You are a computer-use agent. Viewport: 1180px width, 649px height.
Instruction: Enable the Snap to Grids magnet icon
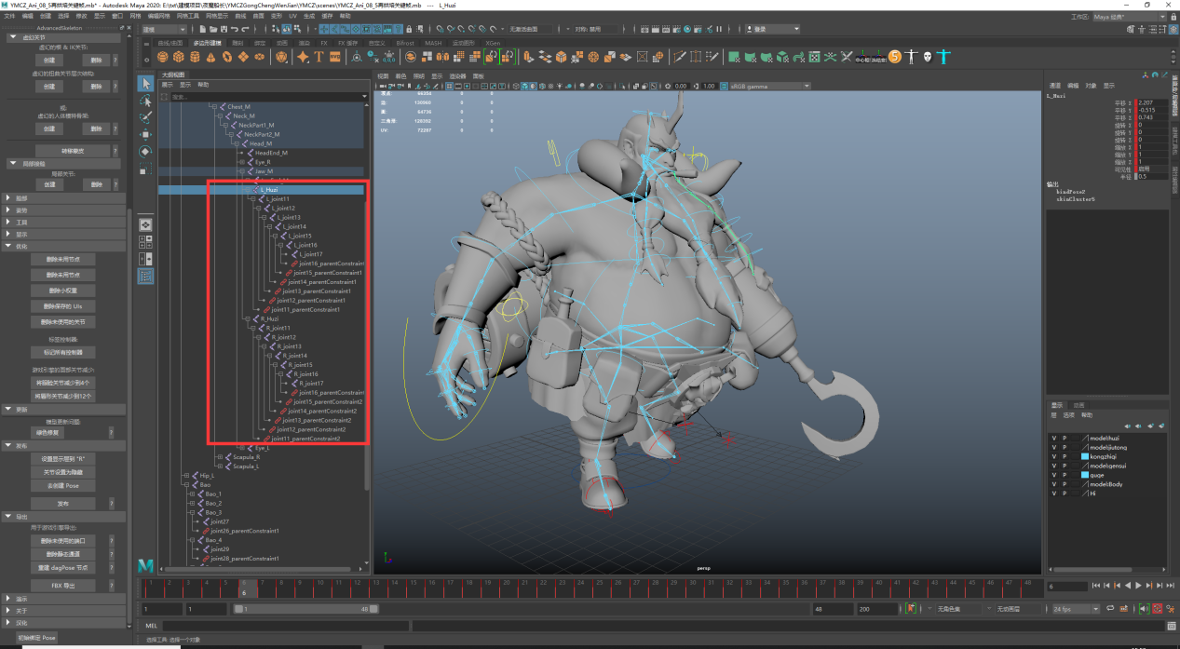(x=323, y=29)
